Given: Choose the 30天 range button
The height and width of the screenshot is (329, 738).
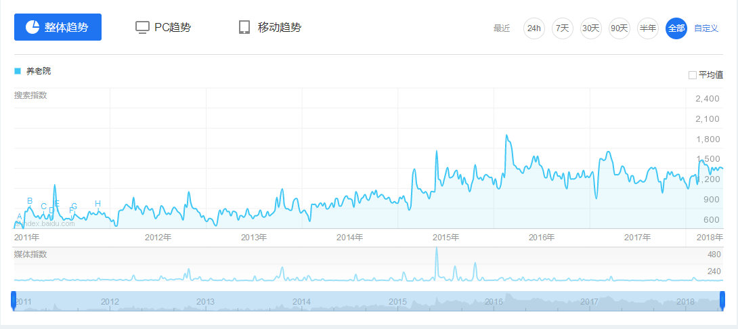Looking at the screenshot, I should [x=591, y=28].
